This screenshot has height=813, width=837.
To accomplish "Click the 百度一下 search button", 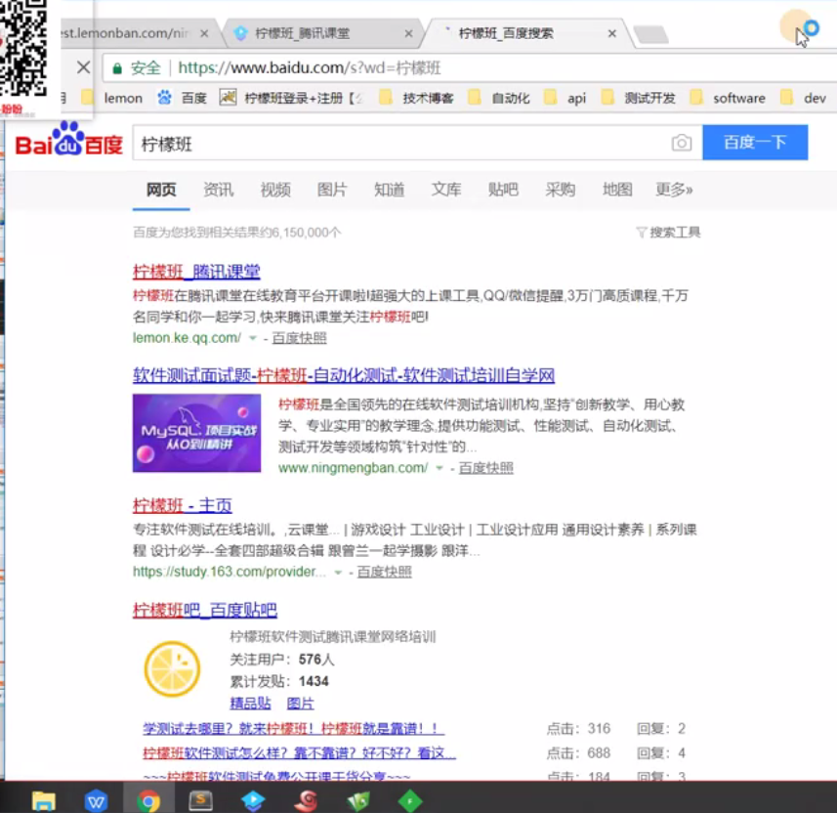I will tap(755, 143).
